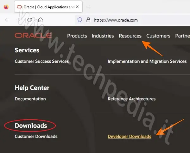
Task: Open Reference Architectures link
Action: click(132, 99)
